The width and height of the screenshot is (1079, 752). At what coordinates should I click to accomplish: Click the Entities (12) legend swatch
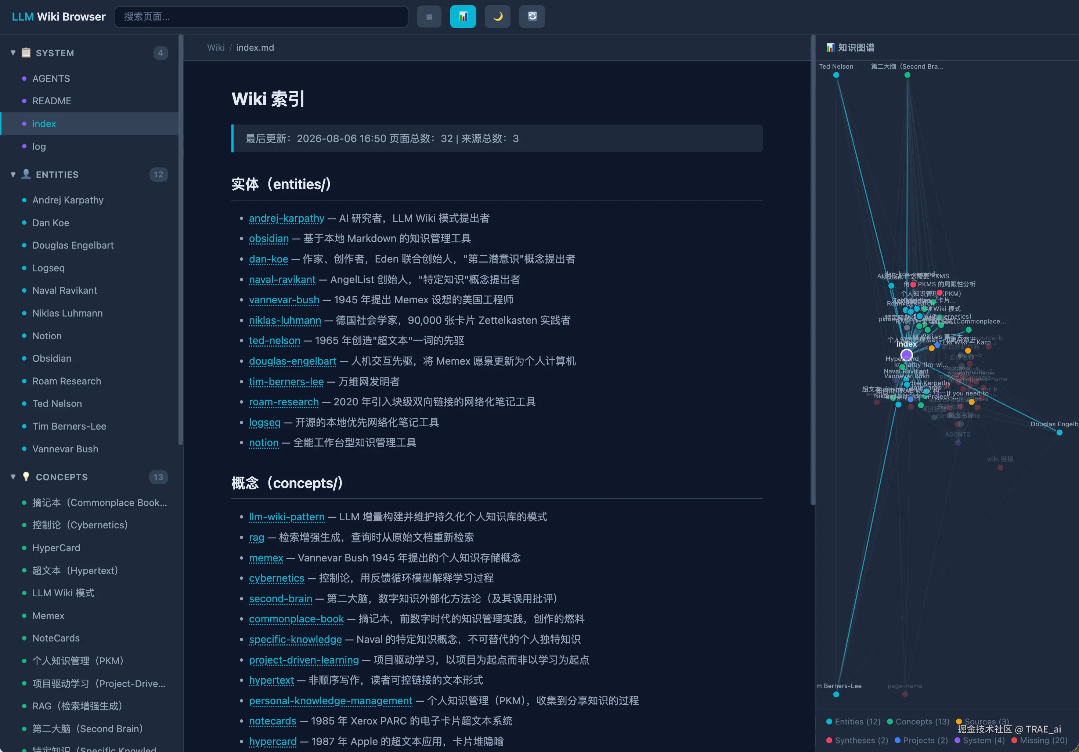point(829,722)
